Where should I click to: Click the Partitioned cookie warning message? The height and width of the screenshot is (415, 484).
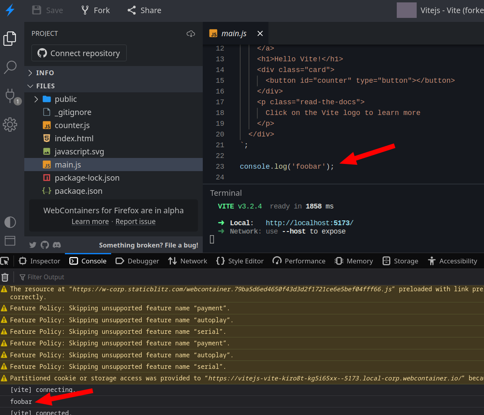coord(242,378)
